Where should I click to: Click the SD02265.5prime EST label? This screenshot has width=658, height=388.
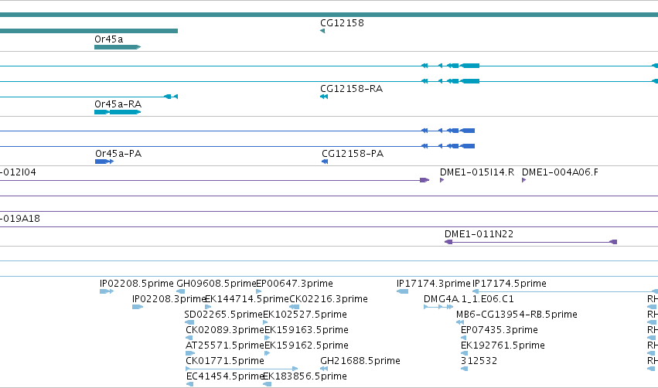[223, 315]
